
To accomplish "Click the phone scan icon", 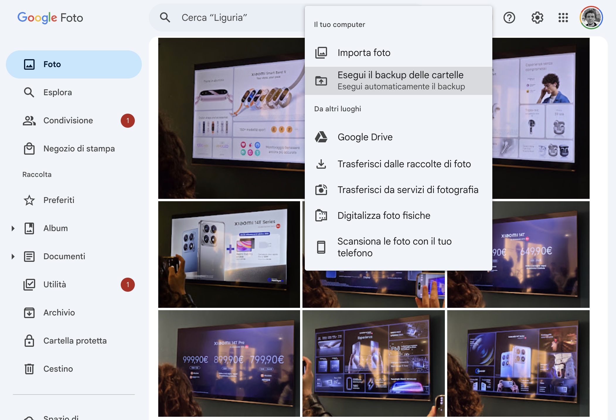I will [321, 247].
